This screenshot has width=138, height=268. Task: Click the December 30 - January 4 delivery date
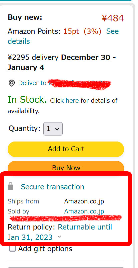pos(62,62)
